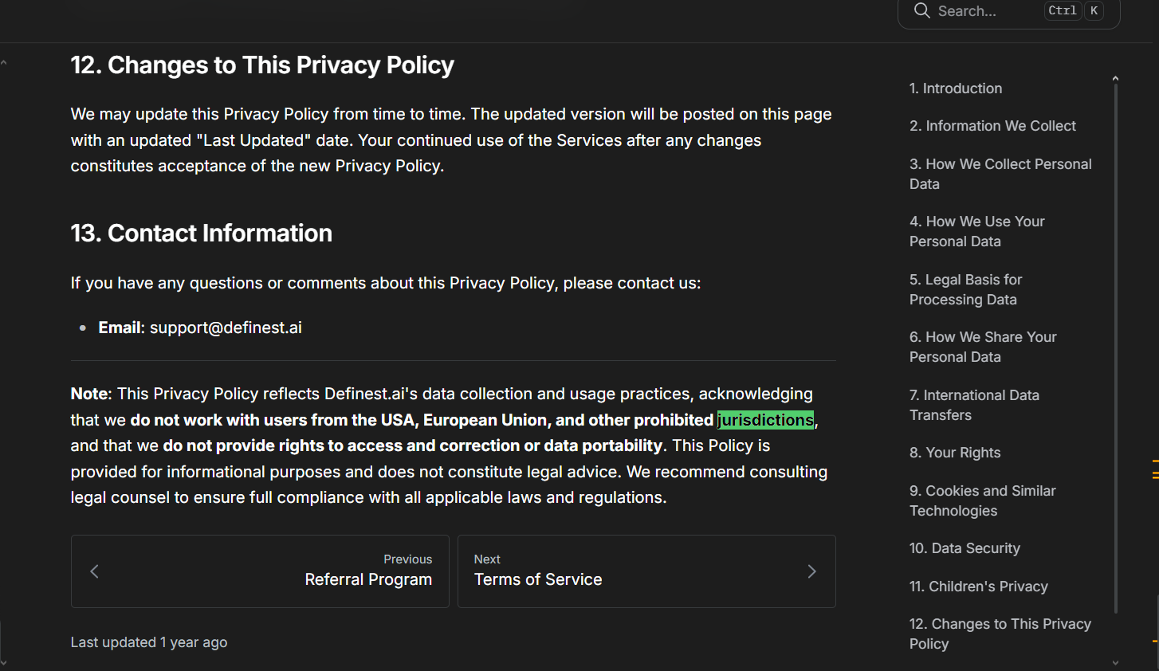Click the table of contents scroll-up arrow
The width and height of the screenshot is (1159, 671).
(x=1115, y=78)
